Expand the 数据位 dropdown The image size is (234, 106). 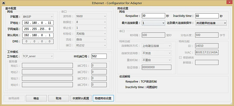91,22
